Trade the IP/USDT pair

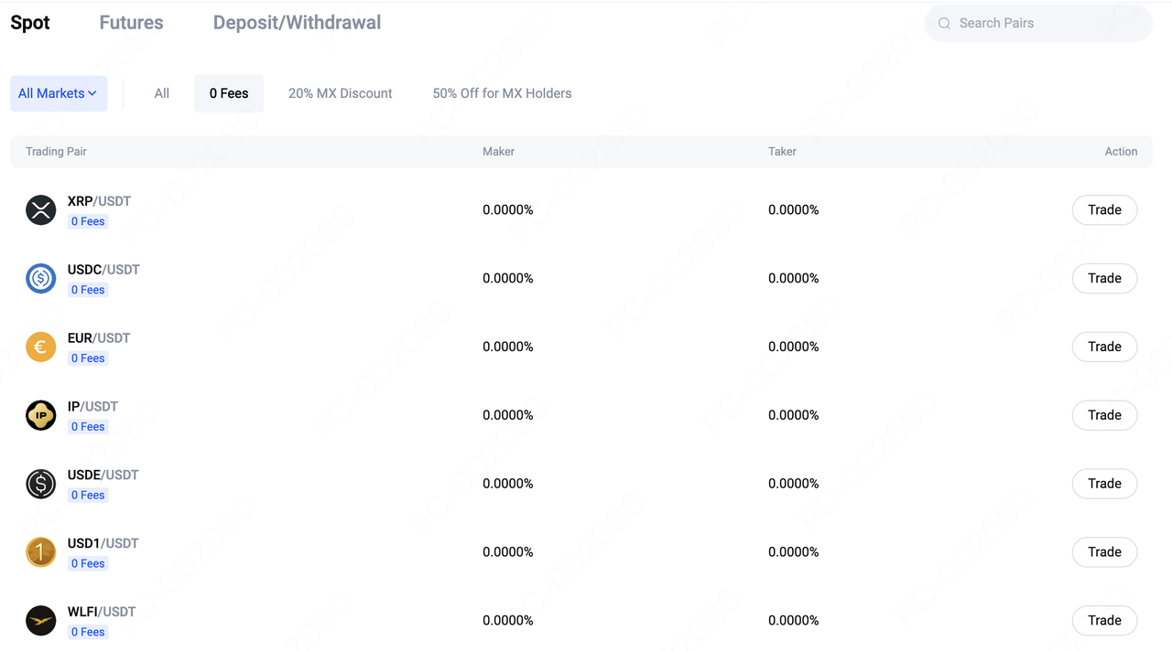point(1104,415)
